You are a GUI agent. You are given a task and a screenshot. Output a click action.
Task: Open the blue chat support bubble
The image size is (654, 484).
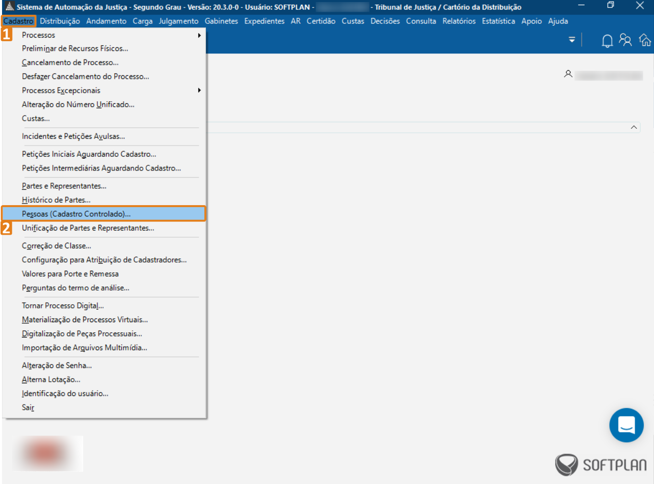point(626,425)
